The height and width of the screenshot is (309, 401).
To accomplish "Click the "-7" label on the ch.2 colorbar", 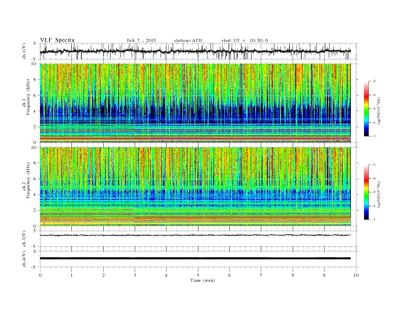I will click(x=373, y=220).
